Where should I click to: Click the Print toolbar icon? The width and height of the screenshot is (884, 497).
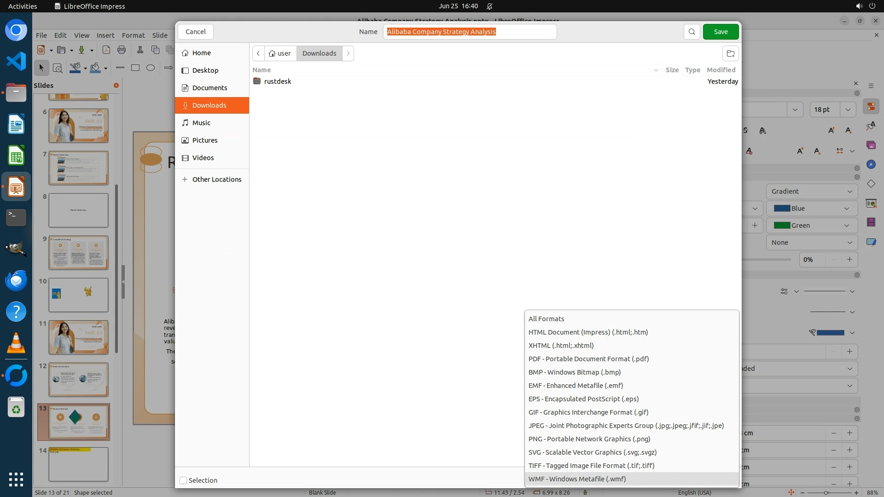click(122, 50)
